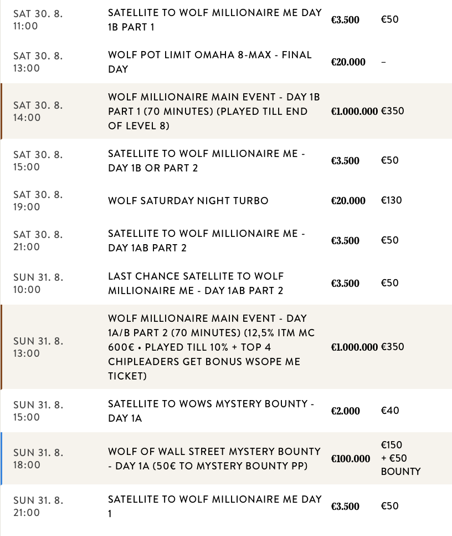Click the €130 buy-in for Saturday Night Turbo
This screenshot has height=536, width=452.
392,200
